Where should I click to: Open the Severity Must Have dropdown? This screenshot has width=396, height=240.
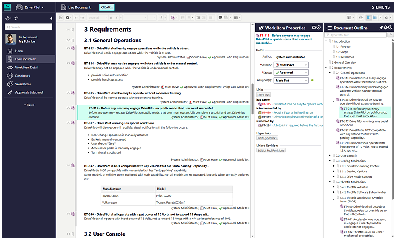(291, 65)
